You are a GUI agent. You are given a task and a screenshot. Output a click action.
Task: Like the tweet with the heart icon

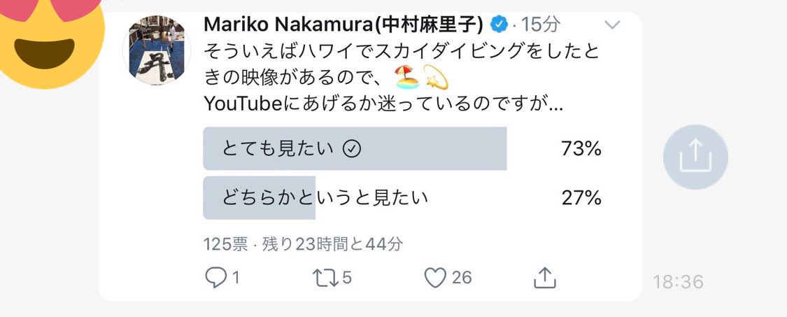(435, 277)
